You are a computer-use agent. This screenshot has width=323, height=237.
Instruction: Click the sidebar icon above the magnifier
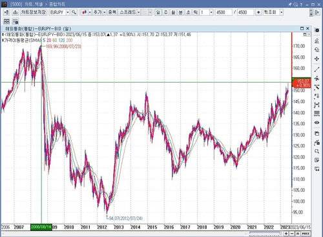click(x=317, y=142)
